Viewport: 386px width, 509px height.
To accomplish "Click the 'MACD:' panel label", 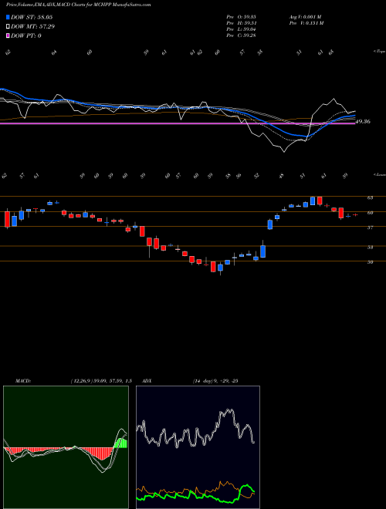I will [x=22, y=381].
